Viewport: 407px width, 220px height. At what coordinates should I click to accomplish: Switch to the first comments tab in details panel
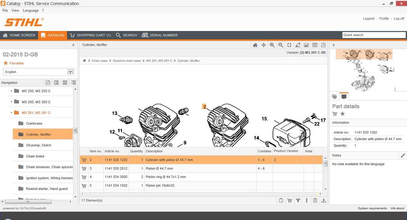click(x=334, y=97)
